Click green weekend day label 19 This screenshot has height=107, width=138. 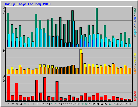[81, 104]
